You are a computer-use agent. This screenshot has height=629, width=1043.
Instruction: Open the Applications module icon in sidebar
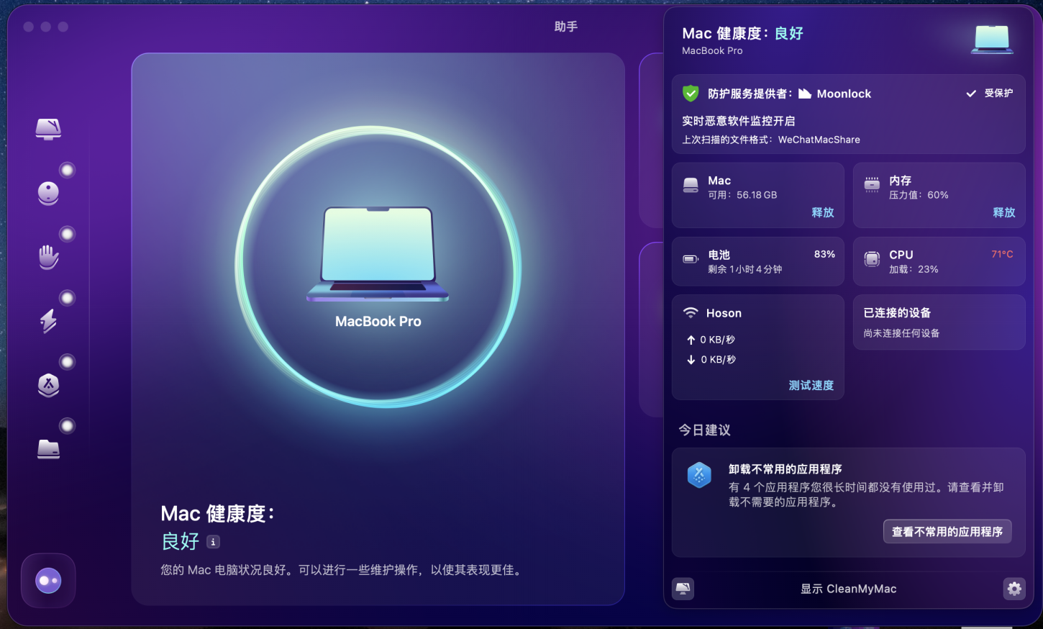tap(48, 385)
